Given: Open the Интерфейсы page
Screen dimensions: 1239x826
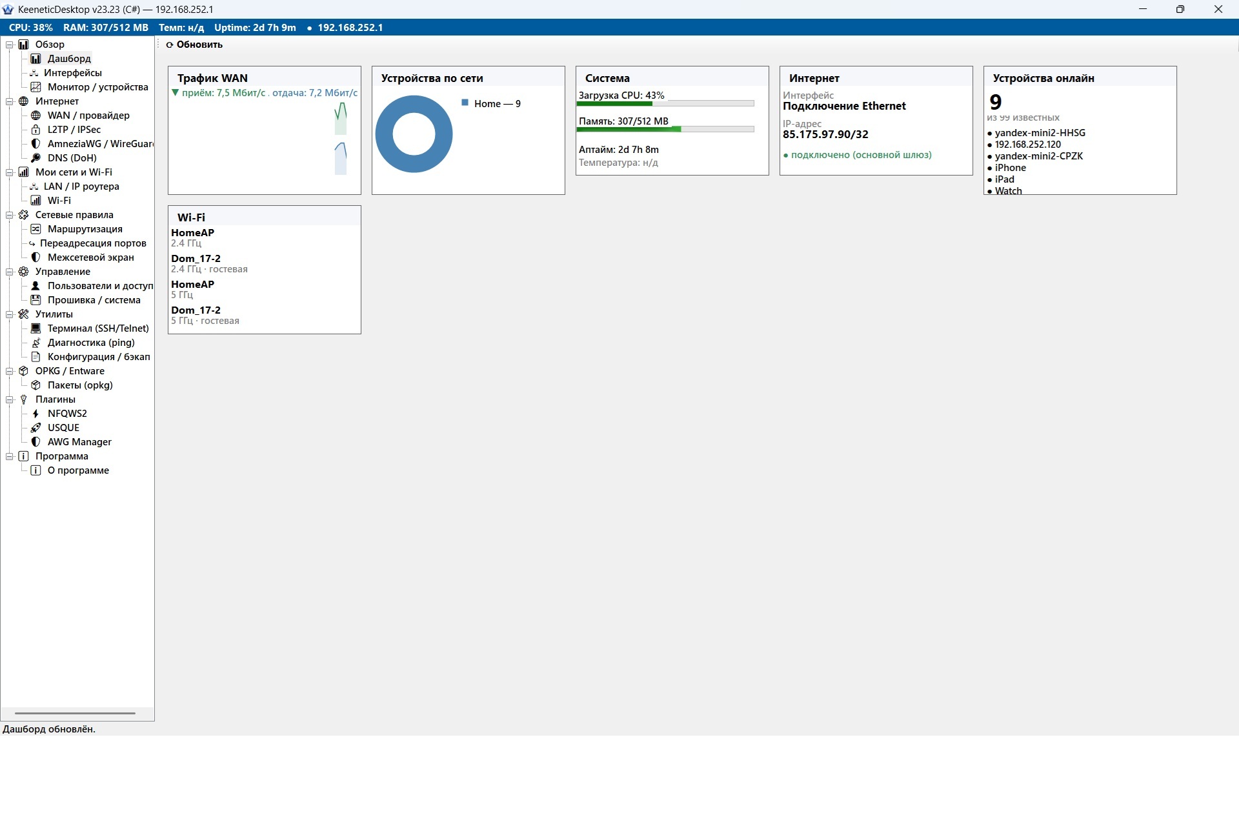Looking at the screenshot, I should coord(72,73).
